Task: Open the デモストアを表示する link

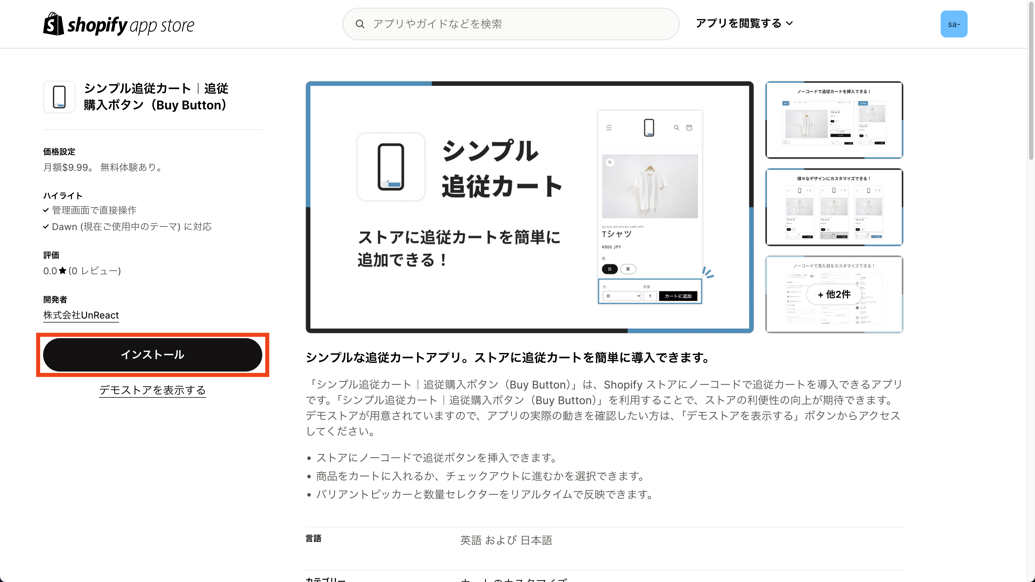Action: point(153,390)
